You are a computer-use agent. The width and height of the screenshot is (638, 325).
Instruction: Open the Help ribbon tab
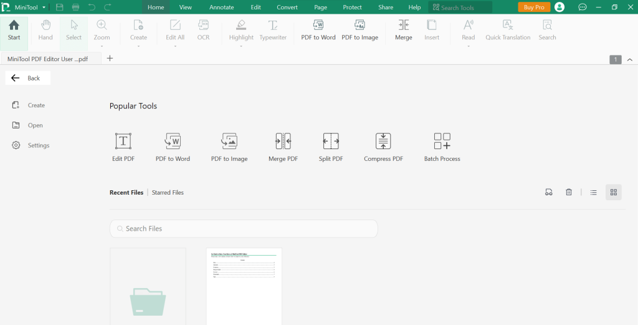[414, 7]
